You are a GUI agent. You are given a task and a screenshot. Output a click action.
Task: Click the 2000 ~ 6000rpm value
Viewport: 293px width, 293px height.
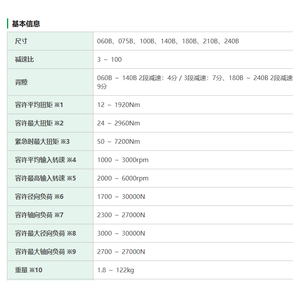(x=123, y=178)
